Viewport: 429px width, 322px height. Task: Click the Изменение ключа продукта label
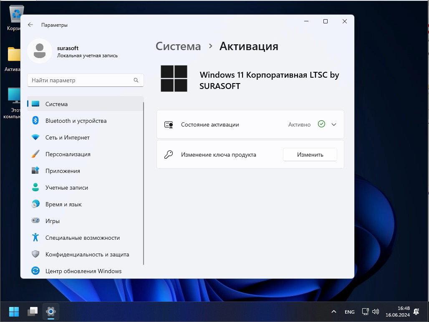click(219, 155)
